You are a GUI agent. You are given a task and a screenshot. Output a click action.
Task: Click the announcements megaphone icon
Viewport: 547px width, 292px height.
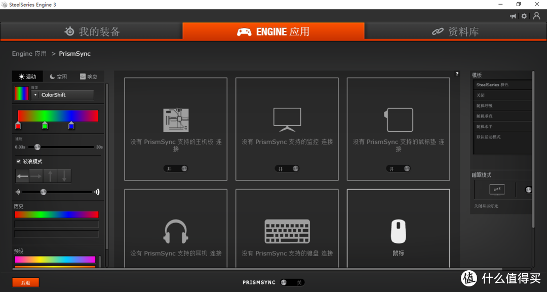pos(513,16)
